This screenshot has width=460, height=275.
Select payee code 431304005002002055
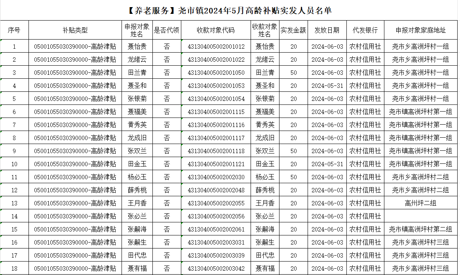pyautogui.click(x=216, y=203)
